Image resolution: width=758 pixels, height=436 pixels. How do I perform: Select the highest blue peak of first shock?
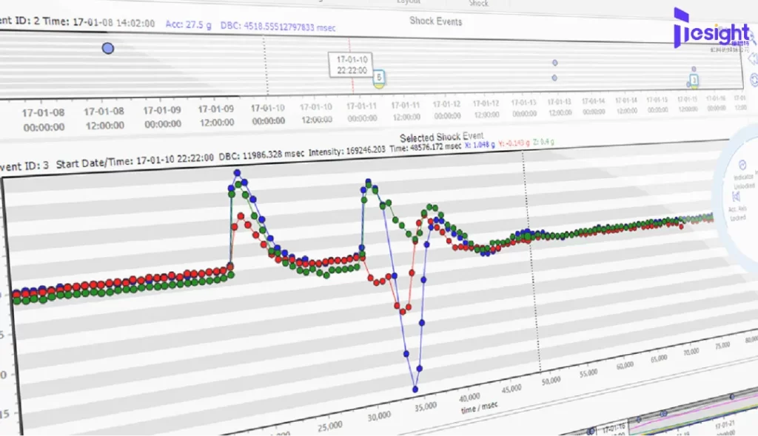click(x=238, y=173)
